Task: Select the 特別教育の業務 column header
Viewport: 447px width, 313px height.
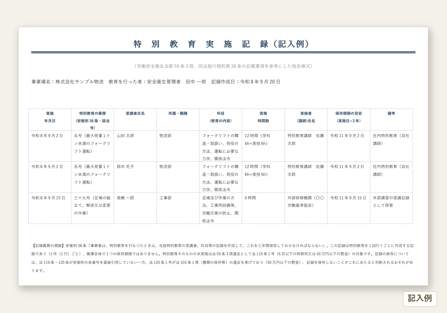Action: [x=92, y=120]
